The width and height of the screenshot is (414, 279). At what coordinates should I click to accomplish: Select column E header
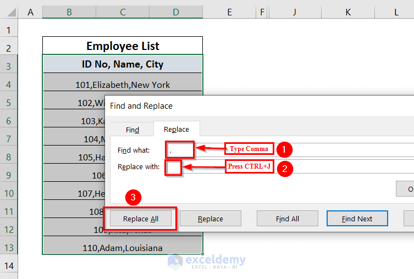click(x=229, y=12)
